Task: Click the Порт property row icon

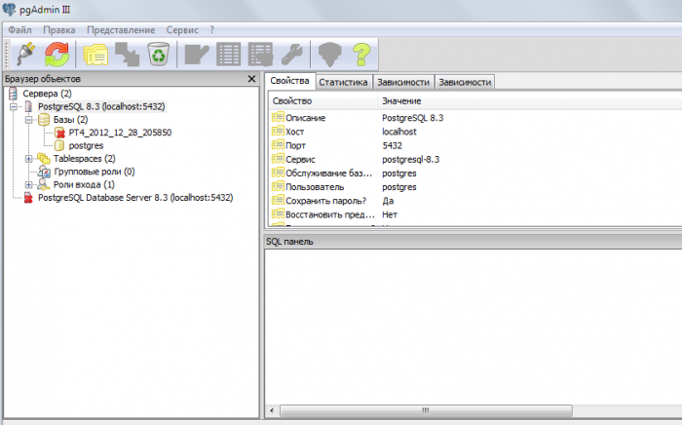Action: [x=278, y=145]
